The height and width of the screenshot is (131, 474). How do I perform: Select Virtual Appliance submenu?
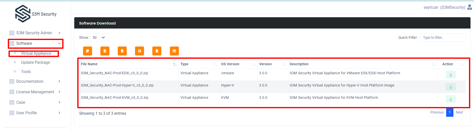(36, 53)
